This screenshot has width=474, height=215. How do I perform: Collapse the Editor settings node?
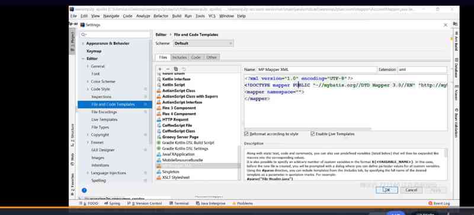pyautogui.click(x=83, y=59)
